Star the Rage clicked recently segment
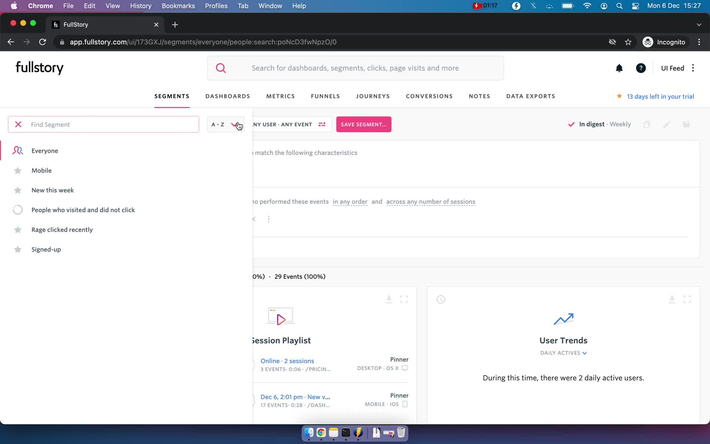710x444 pixels. pos(17,230)
